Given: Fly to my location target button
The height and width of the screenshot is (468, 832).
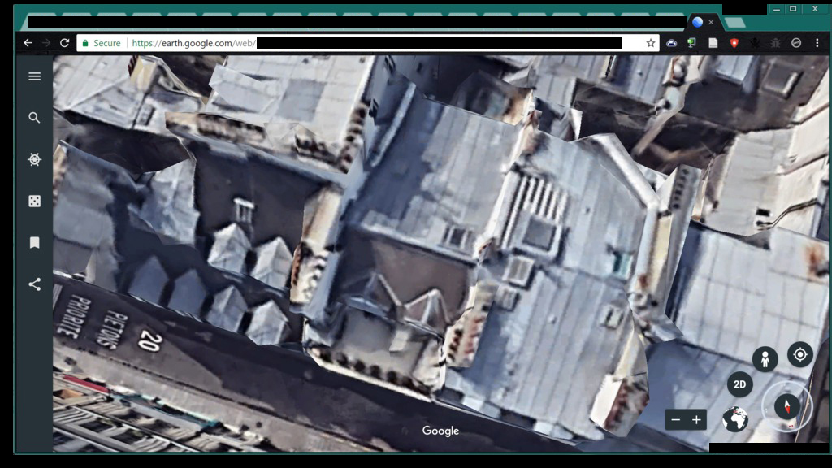Looking at the screenshot, I should point(799,354).
